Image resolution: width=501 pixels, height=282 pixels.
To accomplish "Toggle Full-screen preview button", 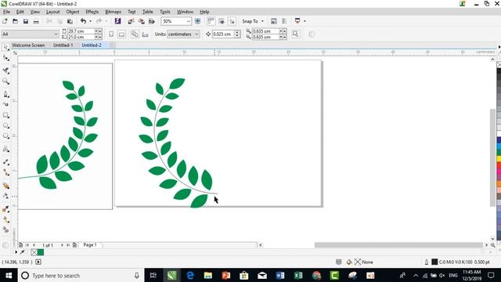I will 197,21.
